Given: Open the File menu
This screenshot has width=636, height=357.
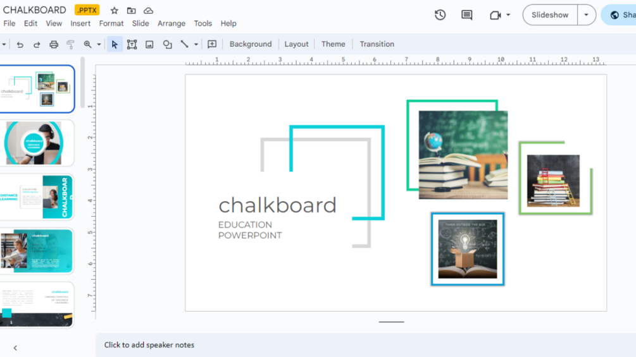Looking at the screenshot, I should 9,23.
